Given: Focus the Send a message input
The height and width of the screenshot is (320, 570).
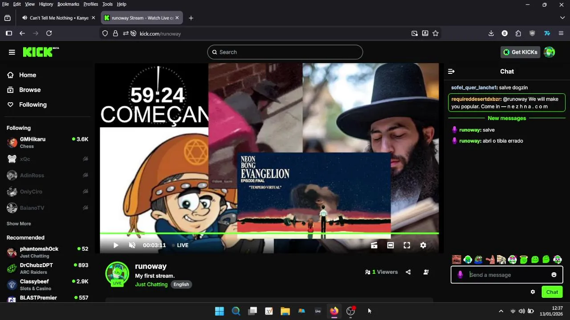Looking at the screenshot, I should [x=507, y=275].
